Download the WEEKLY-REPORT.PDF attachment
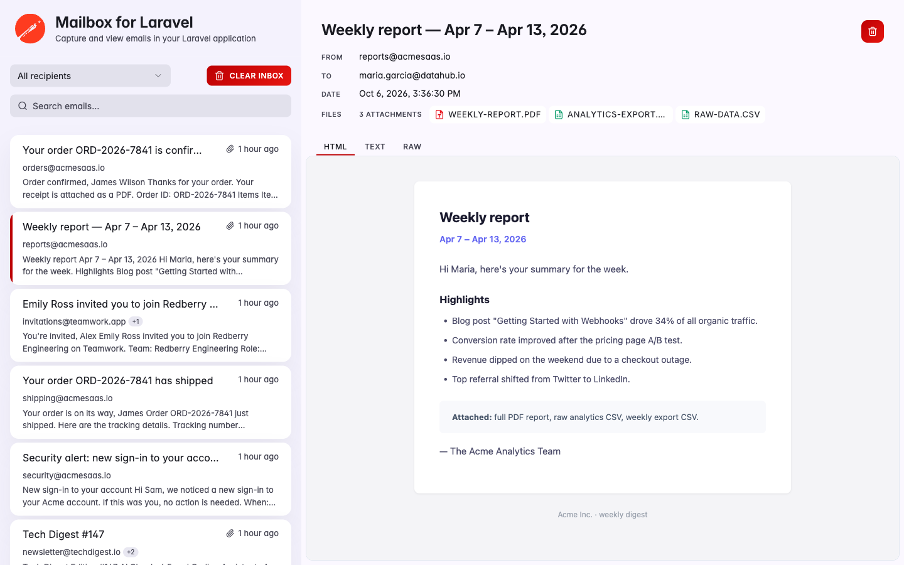The image size is (904, 565). tap(488, 114)
